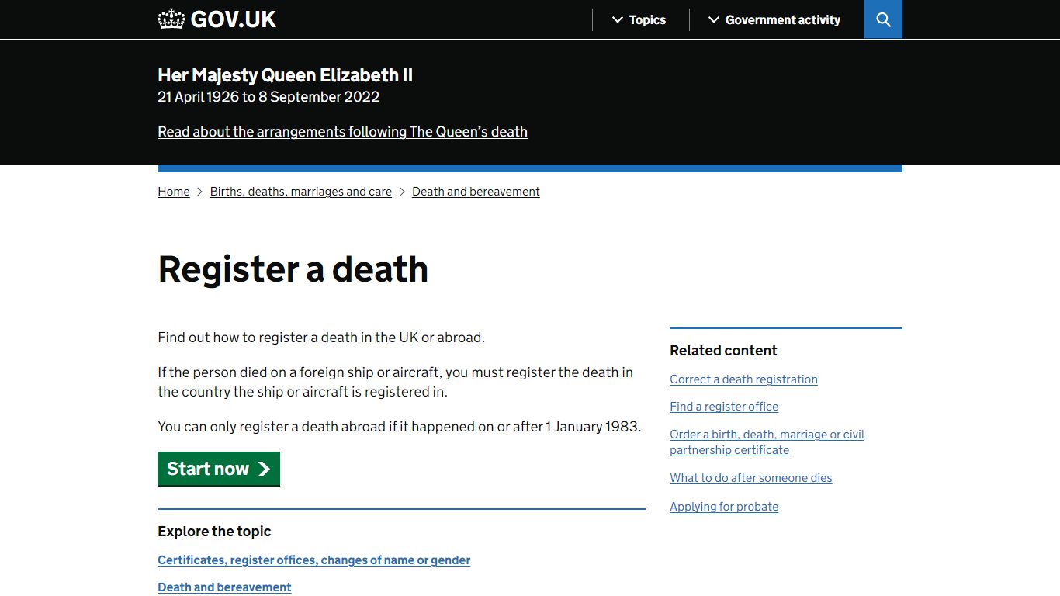The height and width of the screenshot is (596, 1060).
Task: Select the Her Majesty Queen Elizabeth II heading
Action: [285, 75]
